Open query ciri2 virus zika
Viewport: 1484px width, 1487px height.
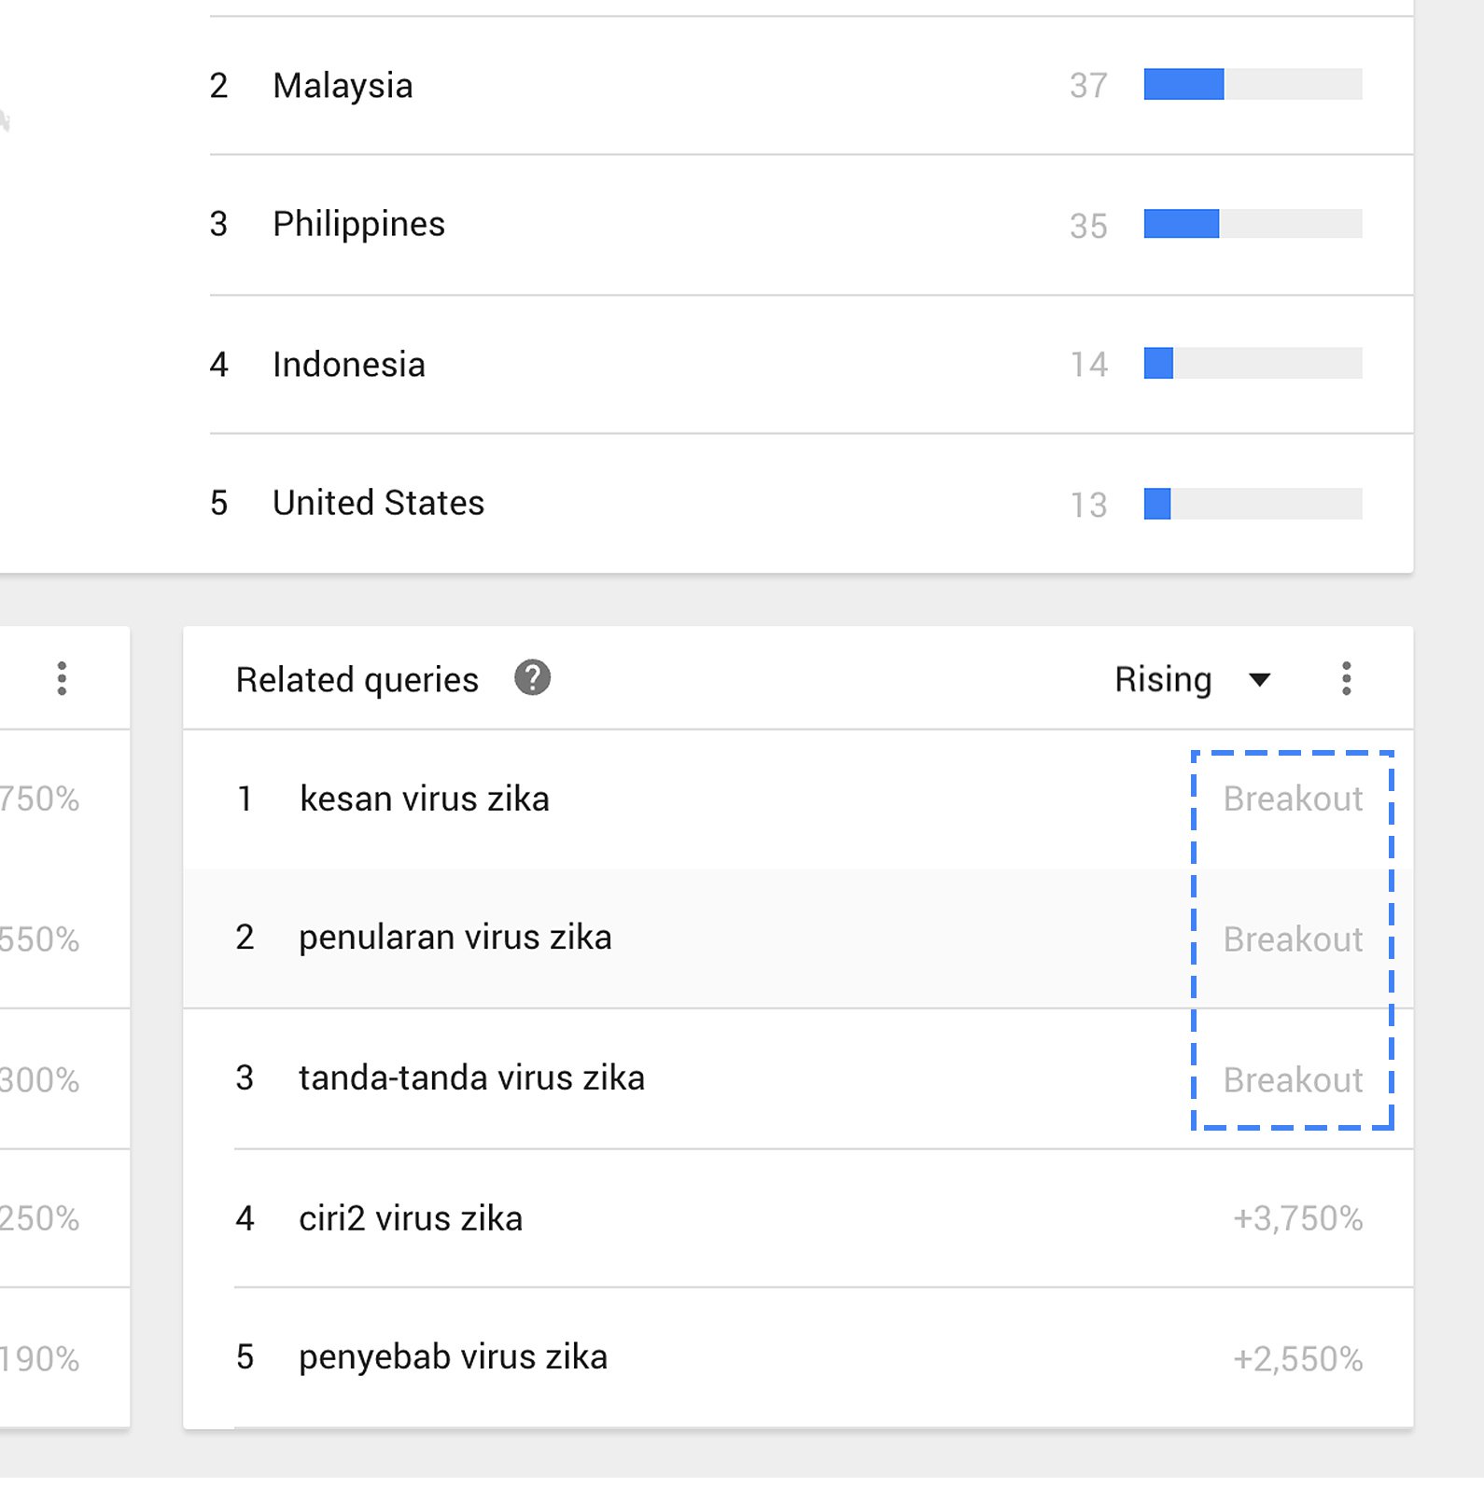[x=410, y=1218]
